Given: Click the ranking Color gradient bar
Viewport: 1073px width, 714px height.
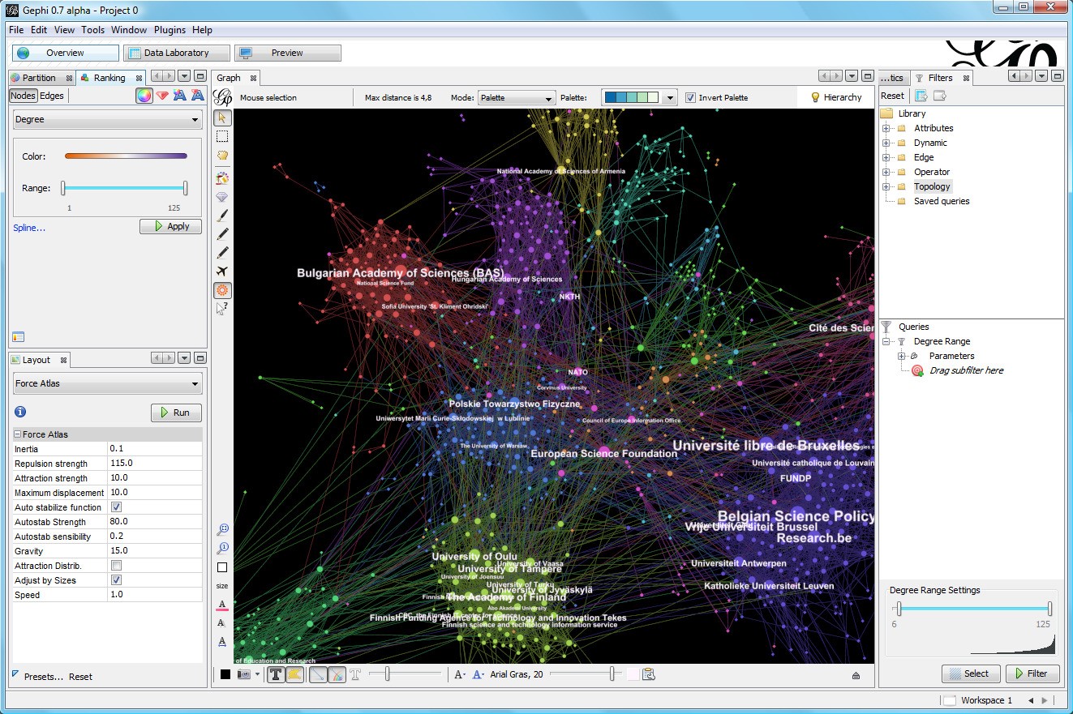Looking at the screenshot, I should coord(126,156).
